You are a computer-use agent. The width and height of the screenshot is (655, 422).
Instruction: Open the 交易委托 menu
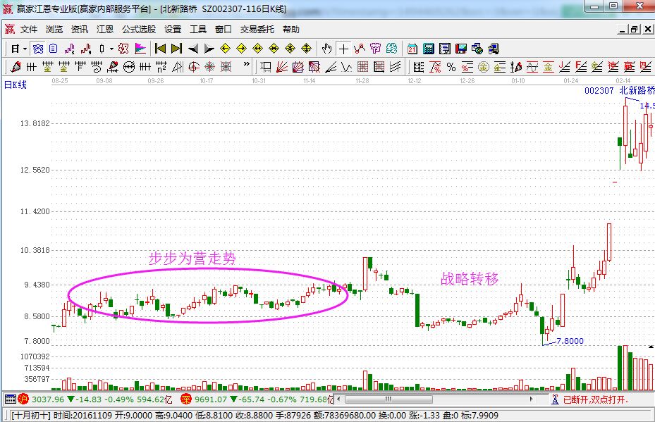pyautogui.click(x=257, y=30)
